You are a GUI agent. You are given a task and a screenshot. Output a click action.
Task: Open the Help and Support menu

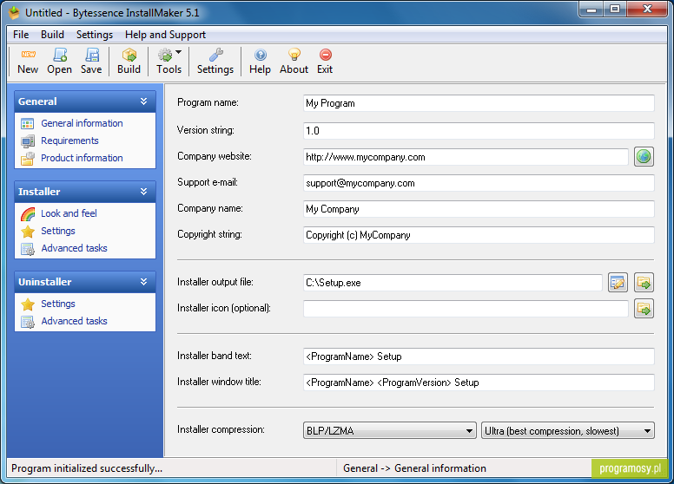[166, 35]
